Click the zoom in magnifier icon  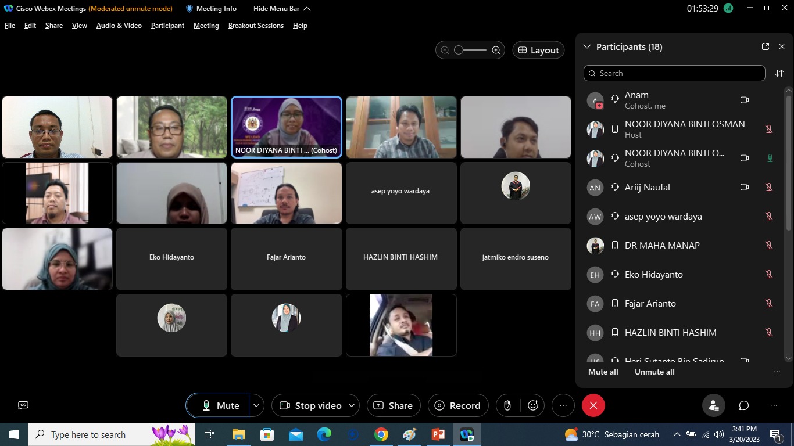point(496,51)
